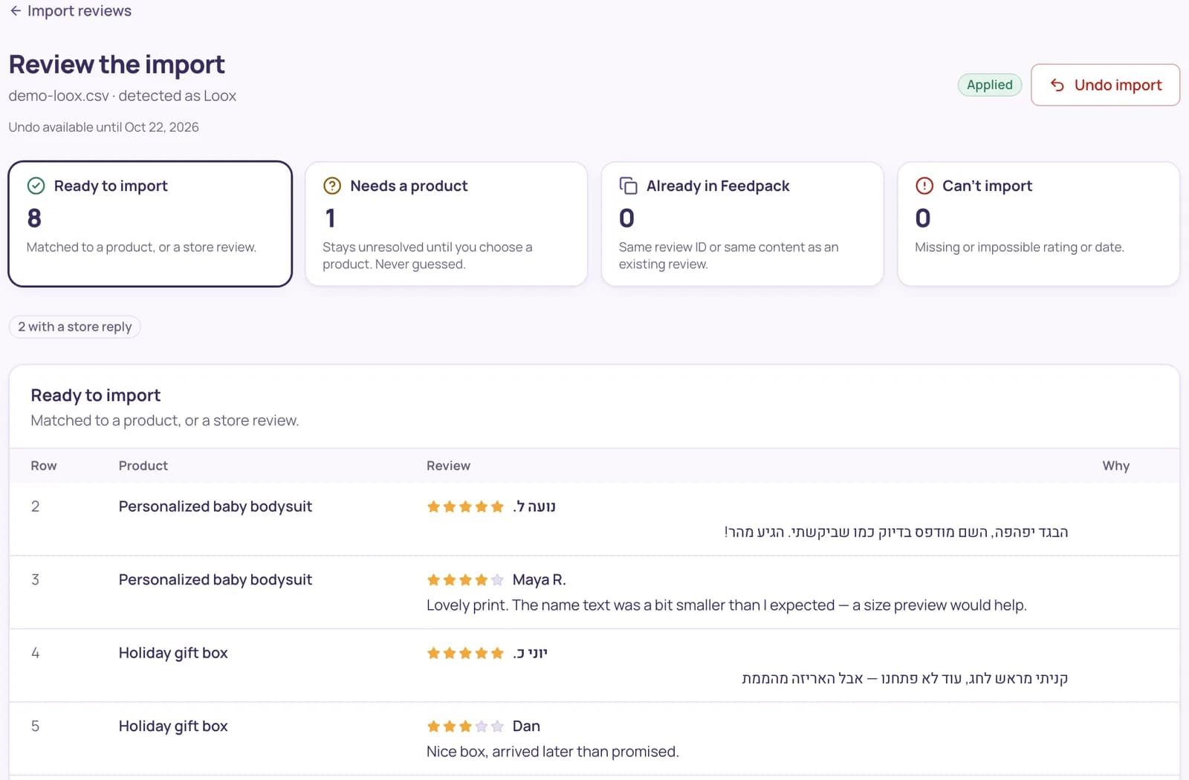Click the Needs a product count 1
The height and width of the screenshot is (780, 1189).
click(x=330, y=218)
